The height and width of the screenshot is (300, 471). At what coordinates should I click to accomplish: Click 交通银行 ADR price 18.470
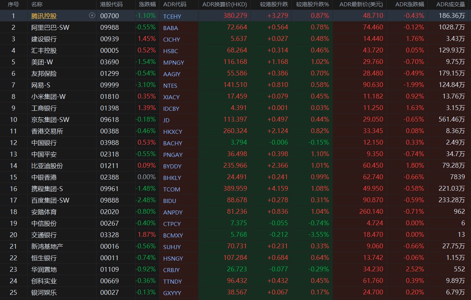click(x=373, y=235)
